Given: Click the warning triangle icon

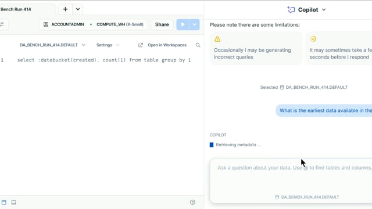Looking at the screenshot, I should [217, 39].
